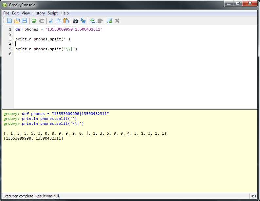Open the View menu
Image resolution: width=260 pixels, height=201 pixels.
point(26,13)
